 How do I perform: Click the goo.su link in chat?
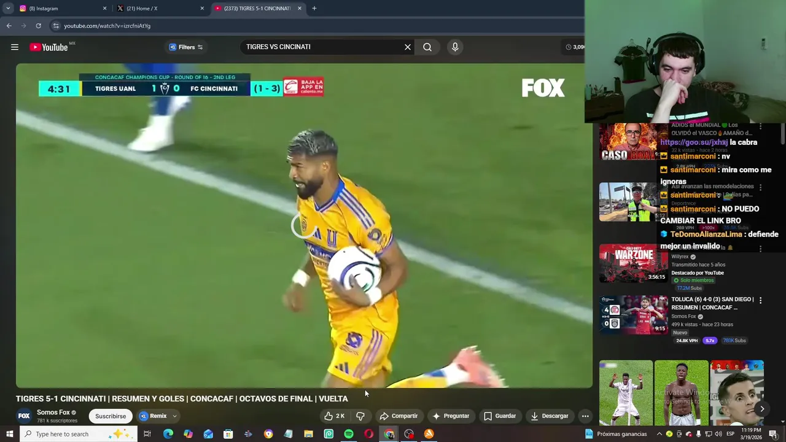(694, 142)
